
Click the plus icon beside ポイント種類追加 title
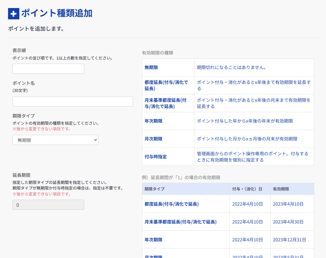14,14
